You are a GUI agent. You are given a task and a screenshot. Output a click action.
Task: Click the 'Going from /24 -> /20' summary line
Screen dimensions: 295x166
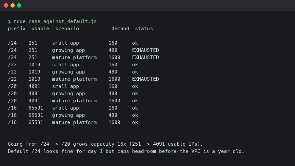click(105, 144)
